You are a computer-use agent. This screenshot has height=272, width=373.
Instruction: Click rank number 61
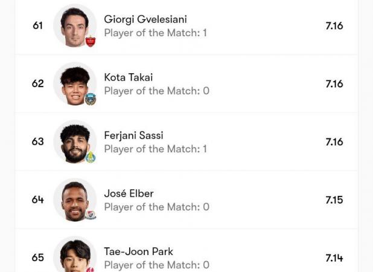click(37, 26)
